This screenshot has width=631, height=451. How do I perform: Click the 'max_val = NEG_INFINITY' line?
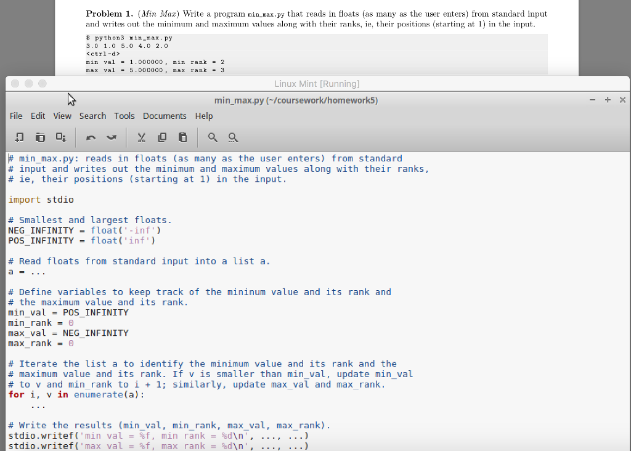[68, 333]
